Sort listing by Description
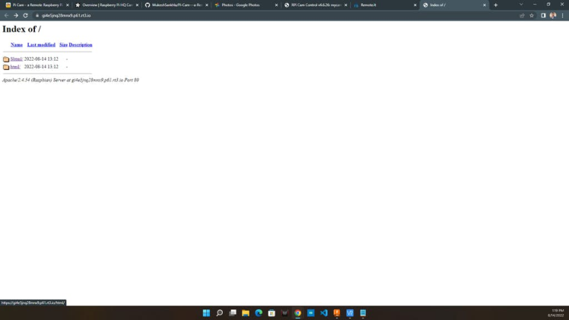This screenshot has width=569, height=320. [81, 45]
